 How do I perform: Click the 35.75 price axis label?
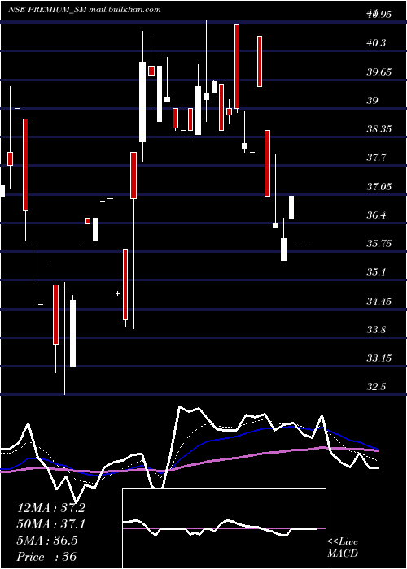379,244
